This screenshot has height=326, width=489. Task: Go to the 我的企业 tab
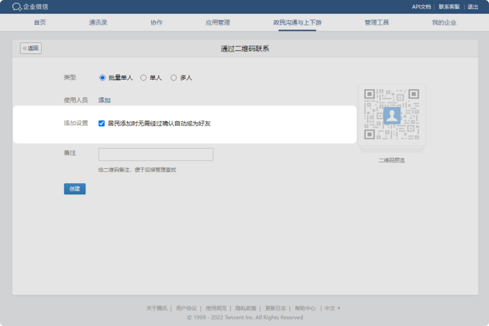(444, 22)
